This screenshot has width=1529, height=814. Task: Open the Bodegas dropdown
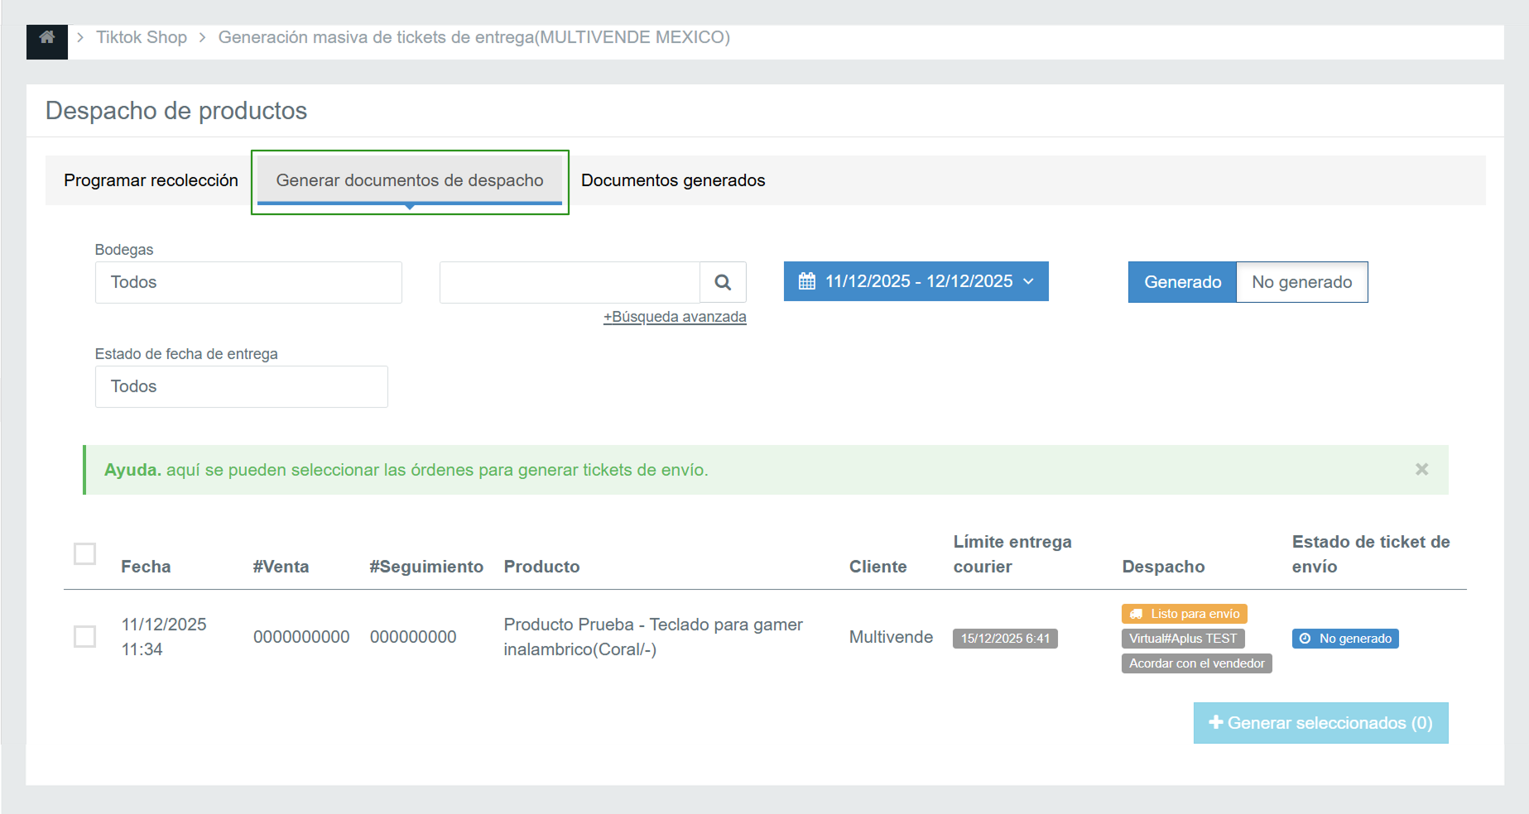click(248, 283)
